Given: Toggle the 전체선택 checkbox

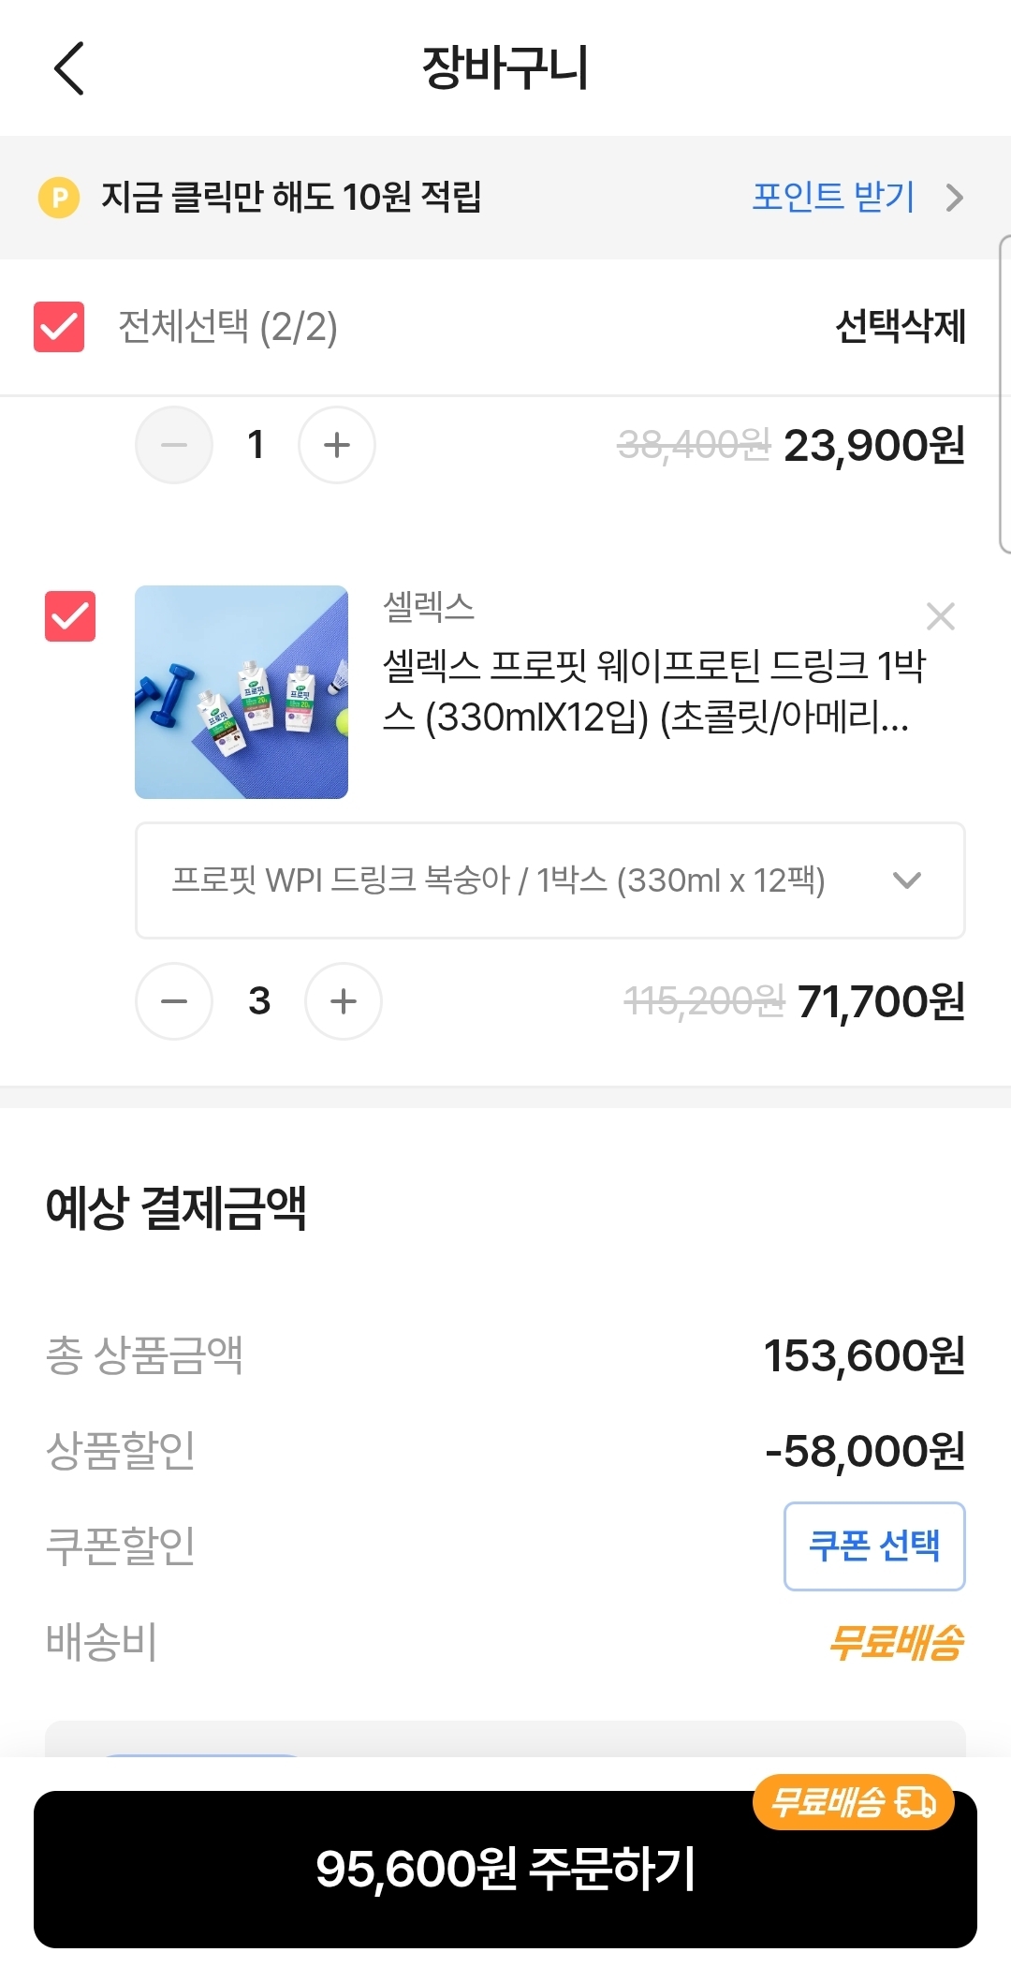Looking at the screenshot, I should [59, 327].
